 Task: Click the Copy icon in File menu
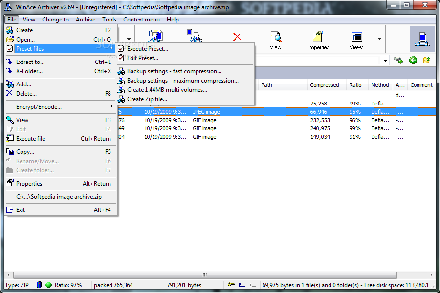[10, 151]
